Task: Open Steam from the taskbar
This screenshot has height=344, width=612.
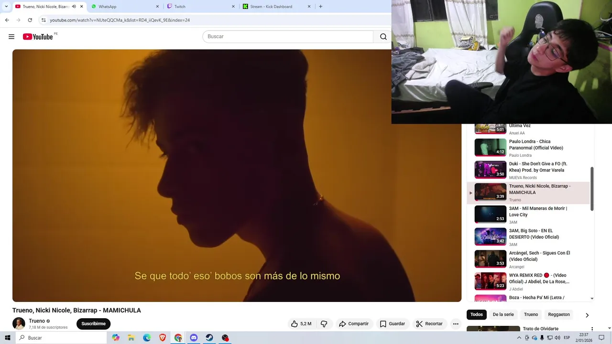Action: point(209,338)
